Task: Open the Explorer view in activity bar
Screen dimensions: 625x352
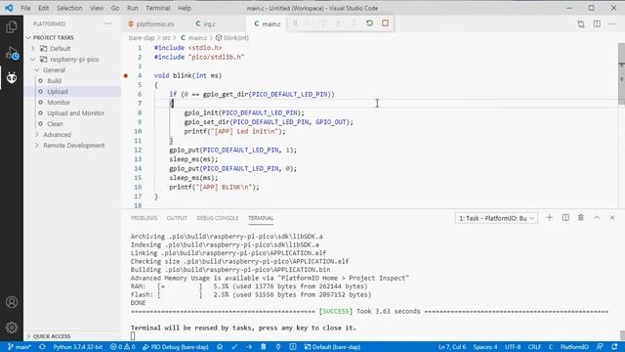Action: 12,26
